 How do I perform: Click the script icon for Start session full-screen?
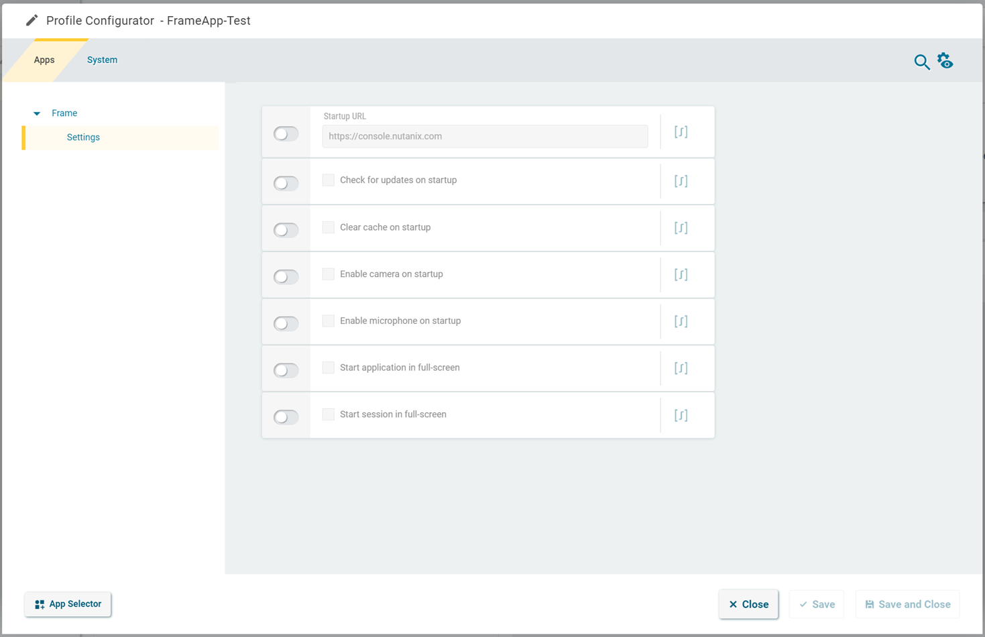(681, 414)
